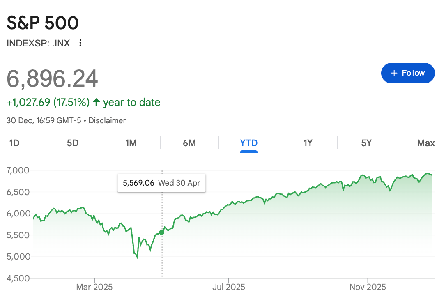
Task: Open the Disclaimer link
Action: (x=107, y=120)
